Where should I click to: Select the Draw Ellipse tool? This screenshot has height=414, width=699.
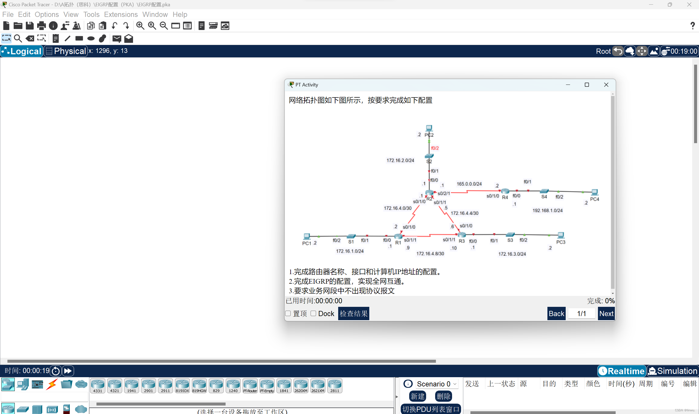90,38
